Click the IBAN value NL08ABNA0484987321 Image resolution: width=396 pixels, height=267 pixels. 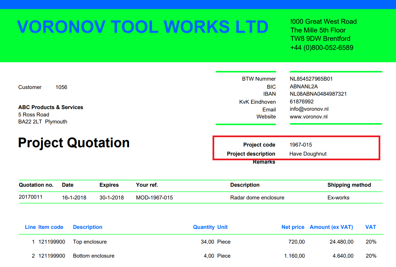(318, 94)
